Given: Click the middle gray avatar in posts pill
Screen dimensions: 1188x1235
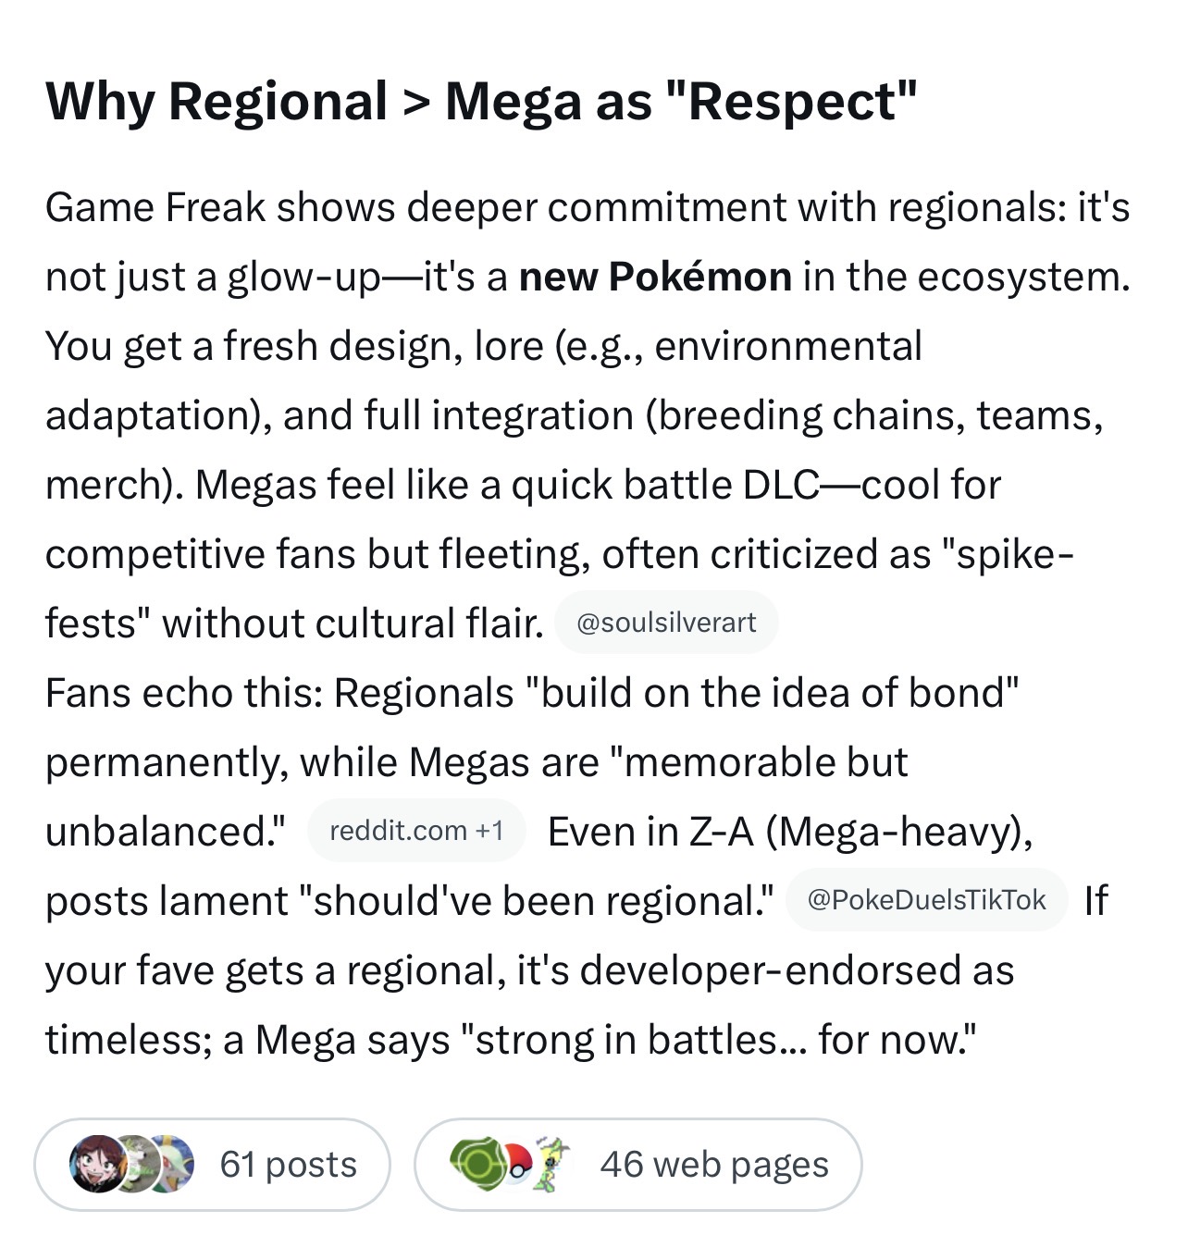Looking at the screenshot, I should (x=132, y=1164).
